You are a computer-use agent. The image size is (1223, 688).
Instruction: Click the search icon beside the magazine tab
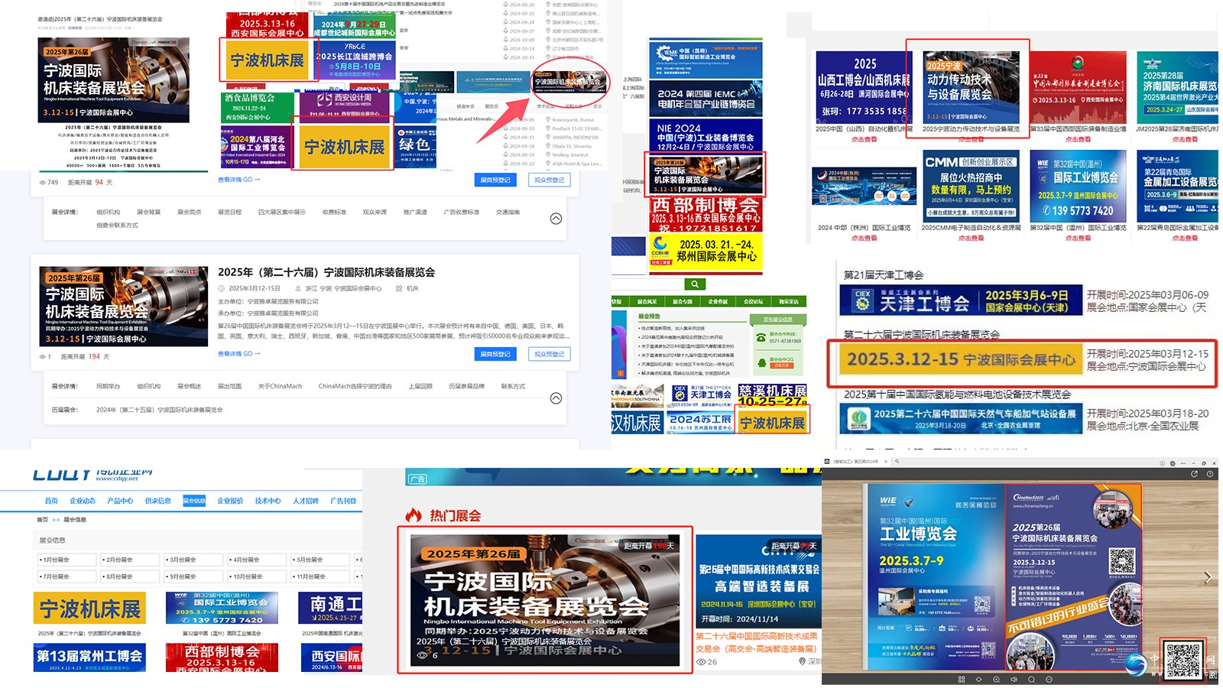click(x=897, y=462)
